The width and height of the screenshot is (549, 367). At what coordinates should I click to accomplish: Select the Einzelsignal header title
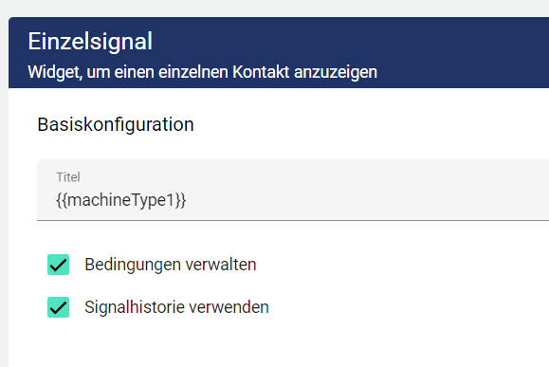[90, 42]
